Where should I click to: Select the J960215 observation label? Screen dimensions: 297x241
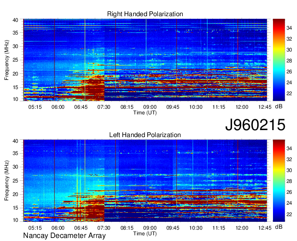click(x=255, y=124)
